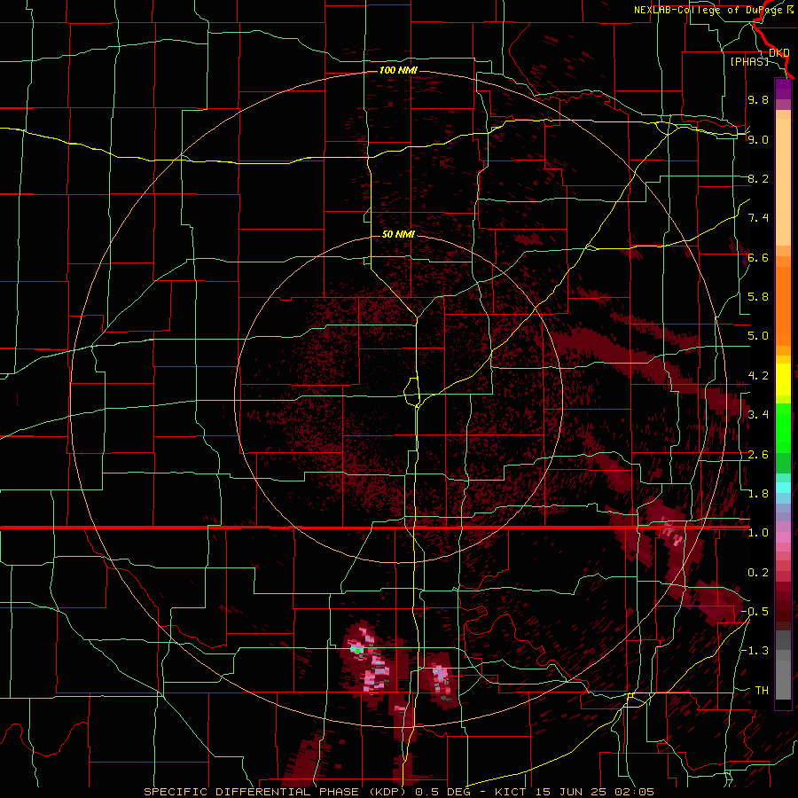Click the 5.0 scale value
Screen dimensions: 798x798
pos(758,336)
